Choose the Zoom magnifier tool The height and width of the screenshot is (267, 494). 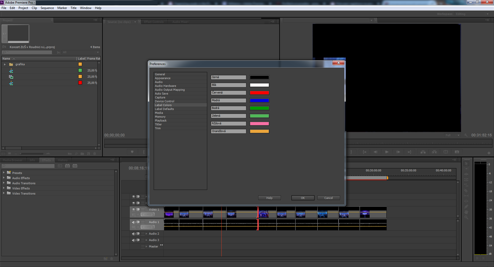(x=466, y=217)
